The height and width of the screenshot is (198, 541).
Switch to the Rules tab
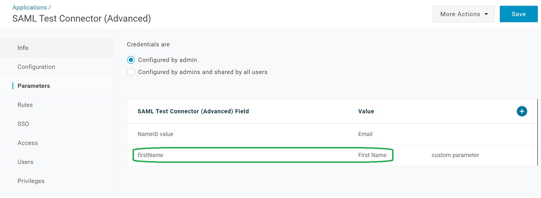pyautogui.click(x=25, y=105)
